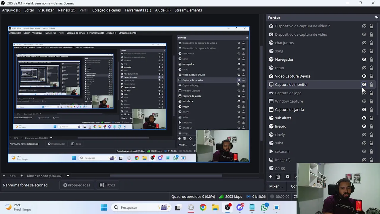Zoom in preview with plus icon
The width and height of the screenshot is (380, 214).
point(21,176)
